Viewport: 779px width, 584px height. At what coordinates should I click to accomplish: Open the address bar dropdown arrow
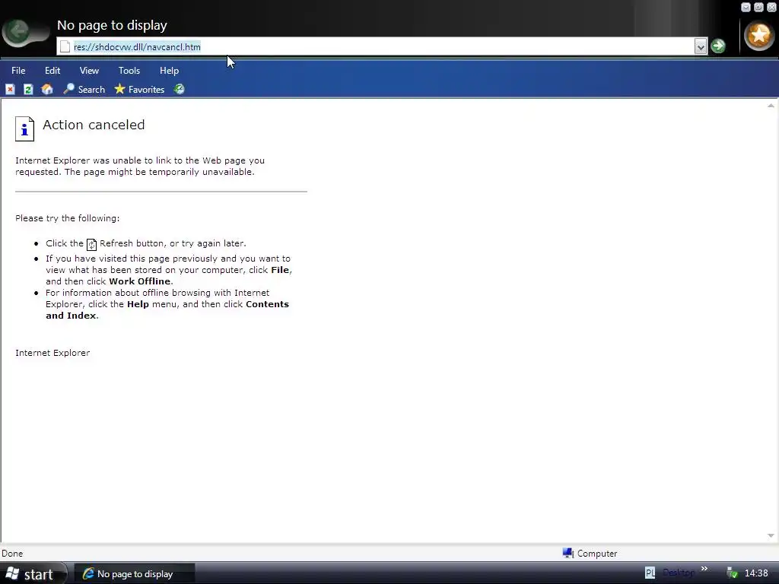click(701, 46)
